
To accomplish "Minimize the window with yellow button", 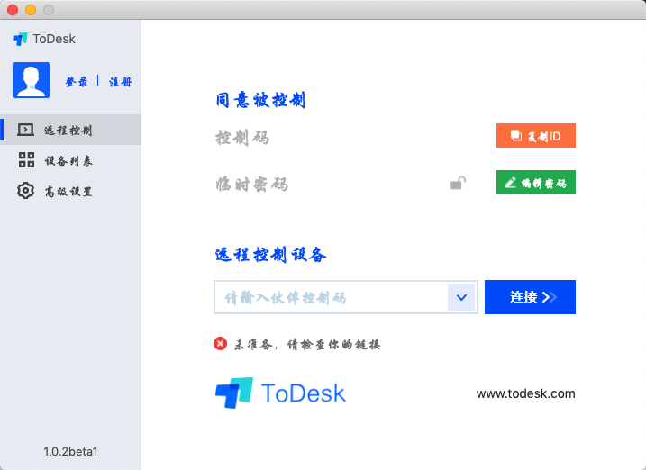I will coord(31,10).
